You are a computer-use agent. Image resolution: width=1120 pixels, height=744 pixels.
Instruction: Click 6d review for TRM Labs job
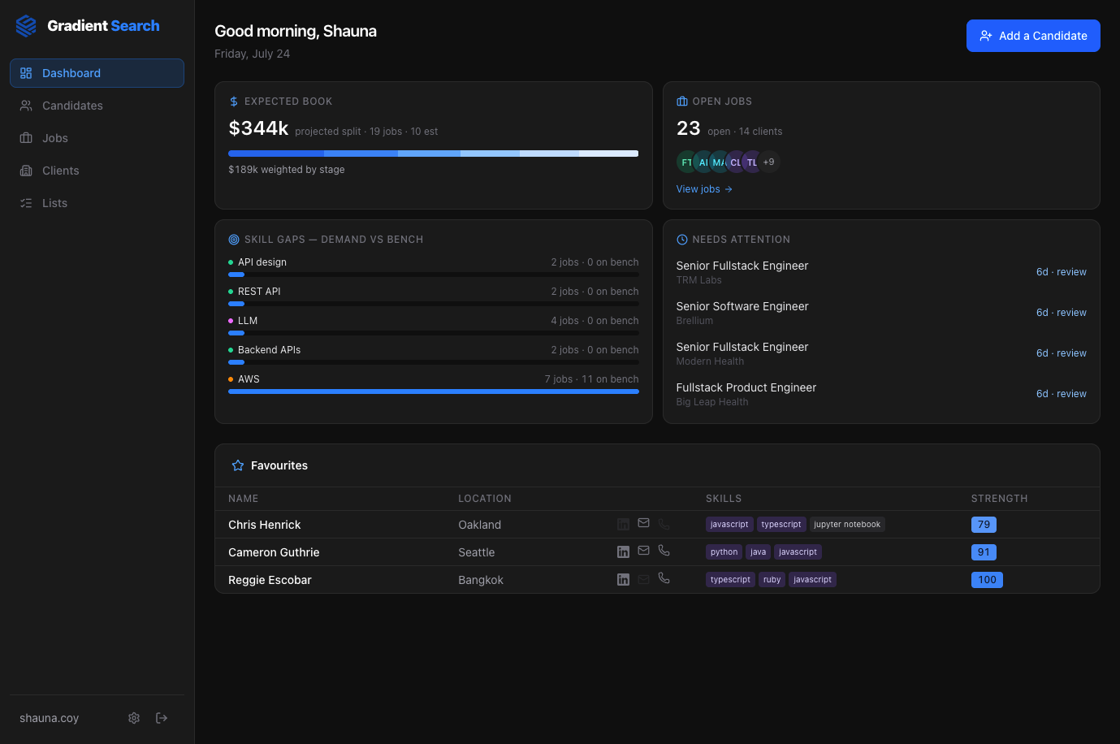click(1061, 272)
